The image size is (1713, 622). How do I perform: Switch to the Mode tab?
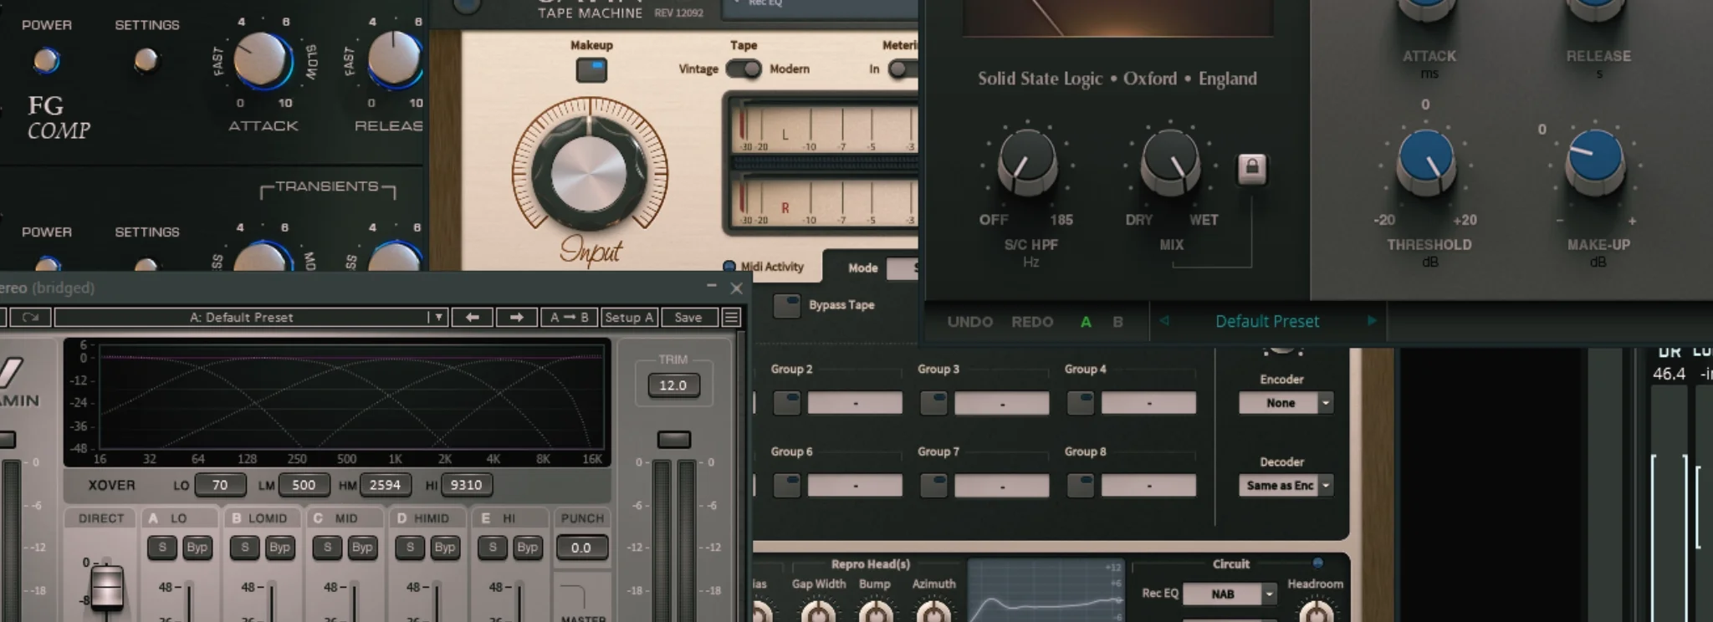(862, 268)
